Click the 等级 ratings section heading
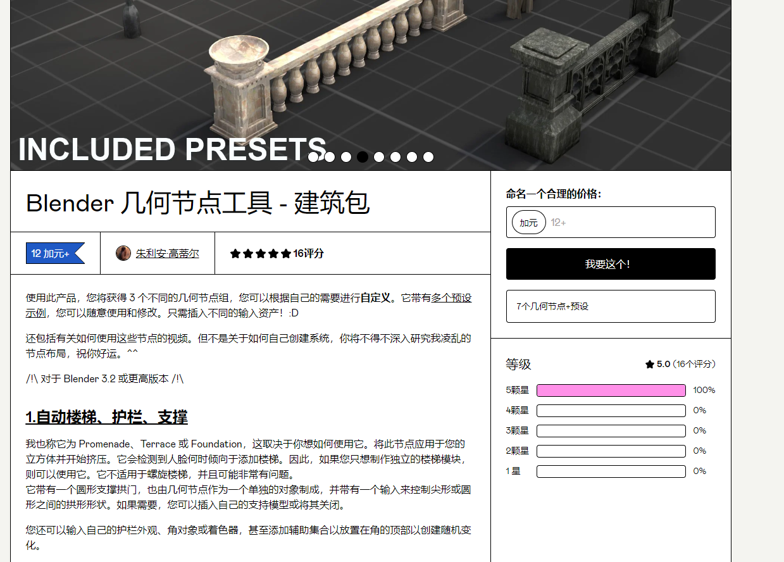 518,365
